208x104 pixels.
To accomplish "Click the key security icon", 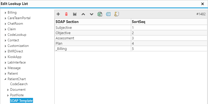I will click(x=116, y=14).
